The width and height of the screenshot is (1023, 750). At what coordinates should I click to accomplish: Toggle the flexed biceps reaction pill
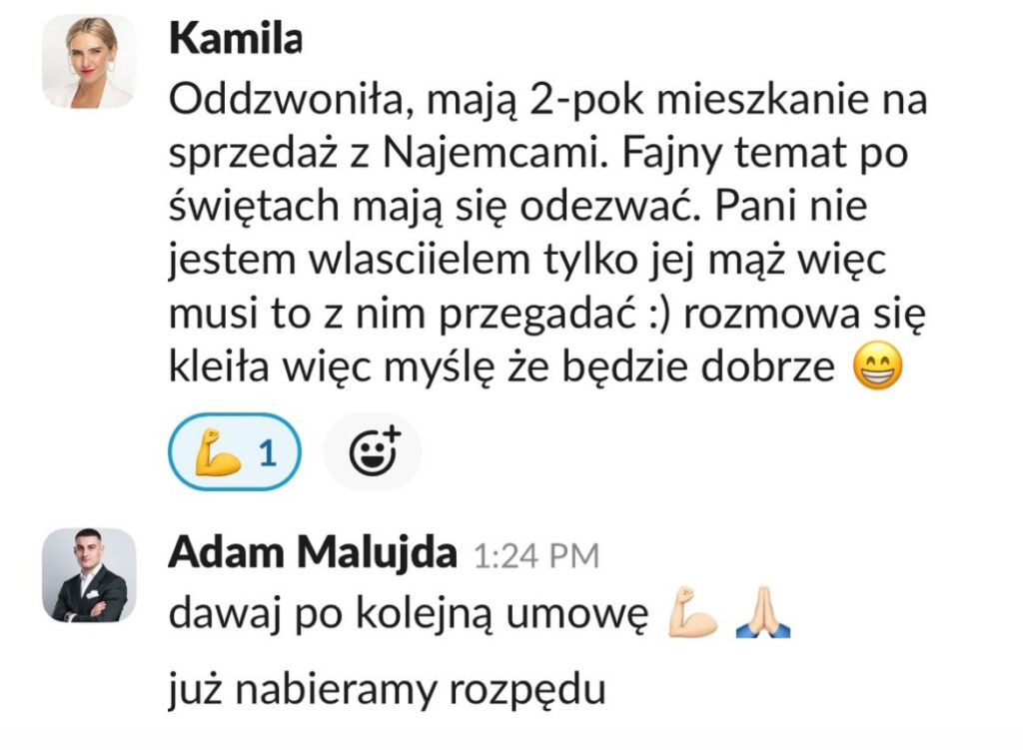[x=235, y=451]
